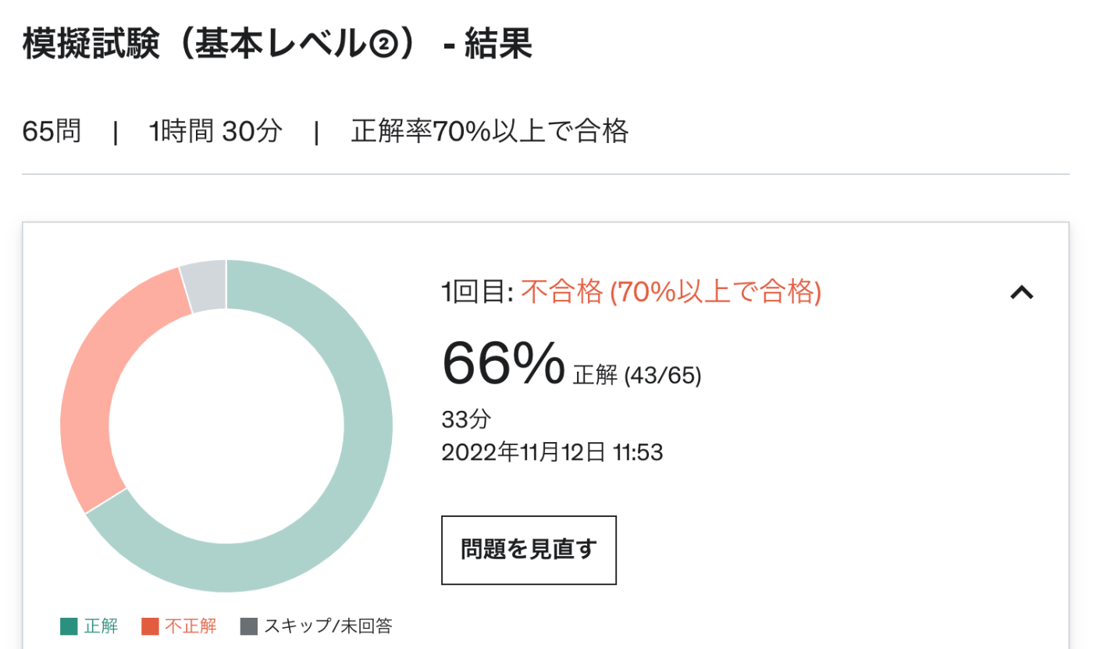
Task: Click the 65問 question count text
Action: (x=52, y=131)
